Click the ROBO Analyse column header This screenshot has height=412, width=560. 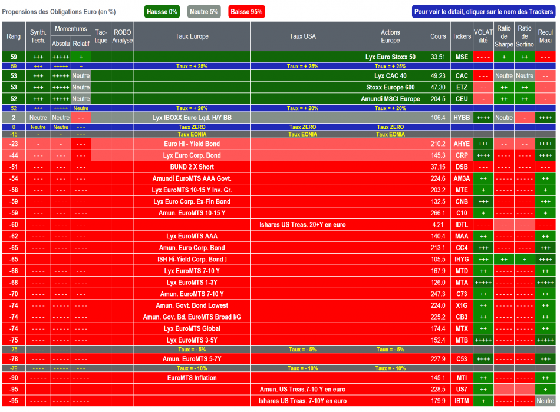pos(123,36)
